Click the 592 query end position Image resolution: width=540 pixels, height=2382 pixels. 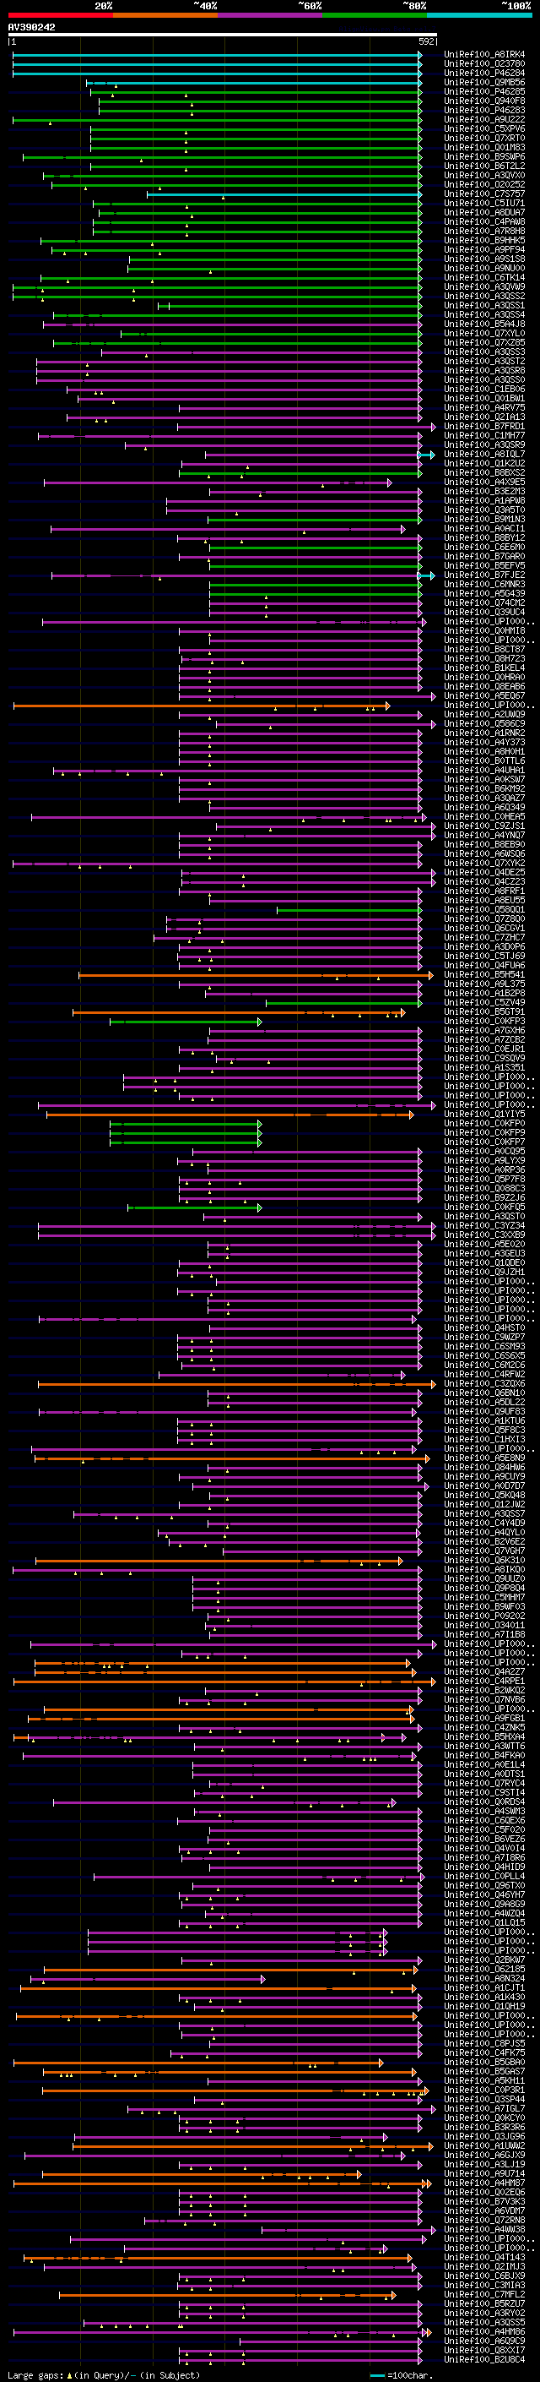click(426, 41)
